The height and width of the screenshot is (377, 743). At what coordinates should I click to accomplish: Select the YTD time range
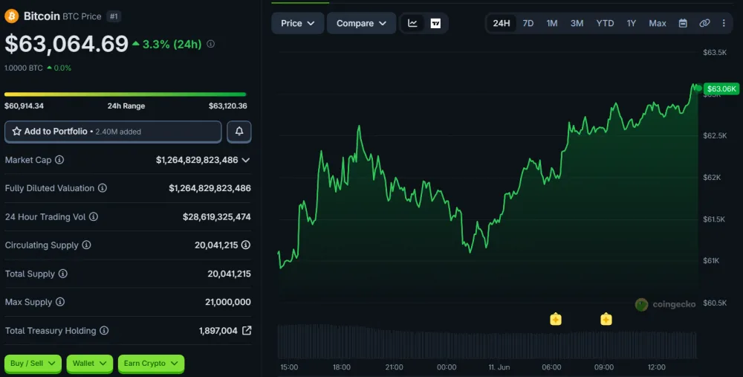pos(605,23)
